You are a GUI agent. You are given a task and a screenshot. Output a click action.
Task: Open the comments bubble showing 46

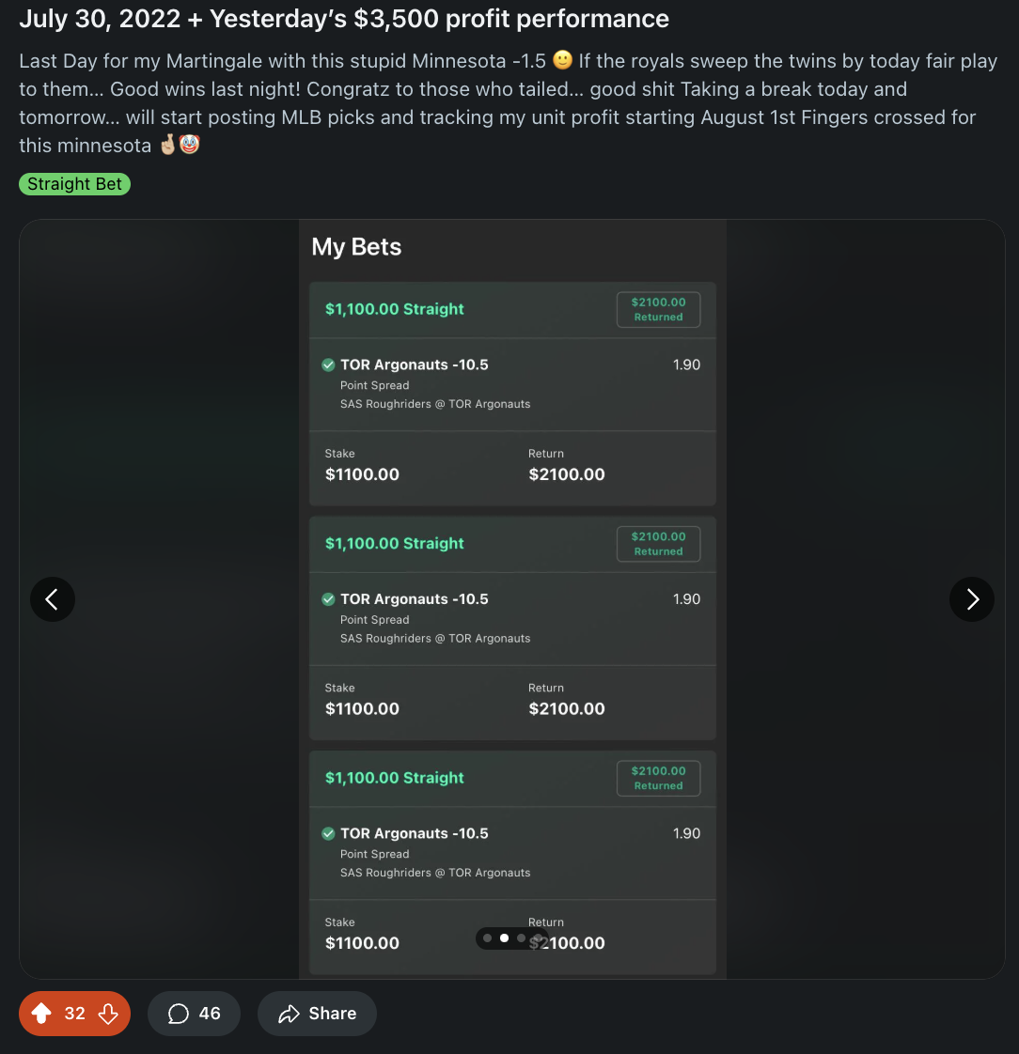tap(194, 1013)
